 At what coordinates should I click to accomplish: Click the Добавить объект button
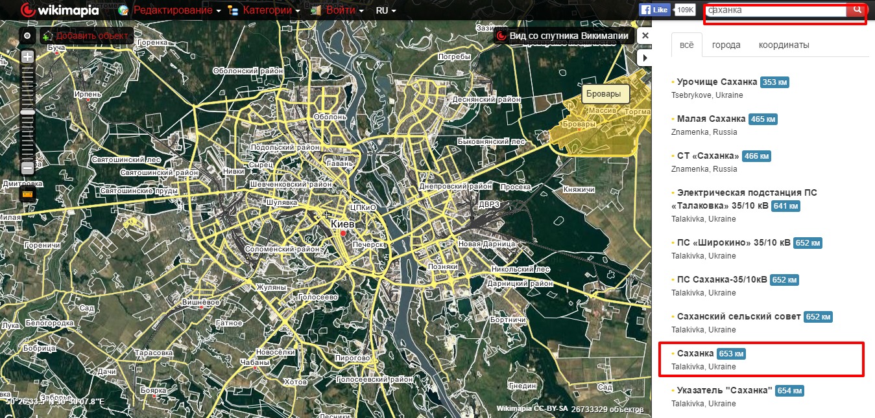point(86,36)
